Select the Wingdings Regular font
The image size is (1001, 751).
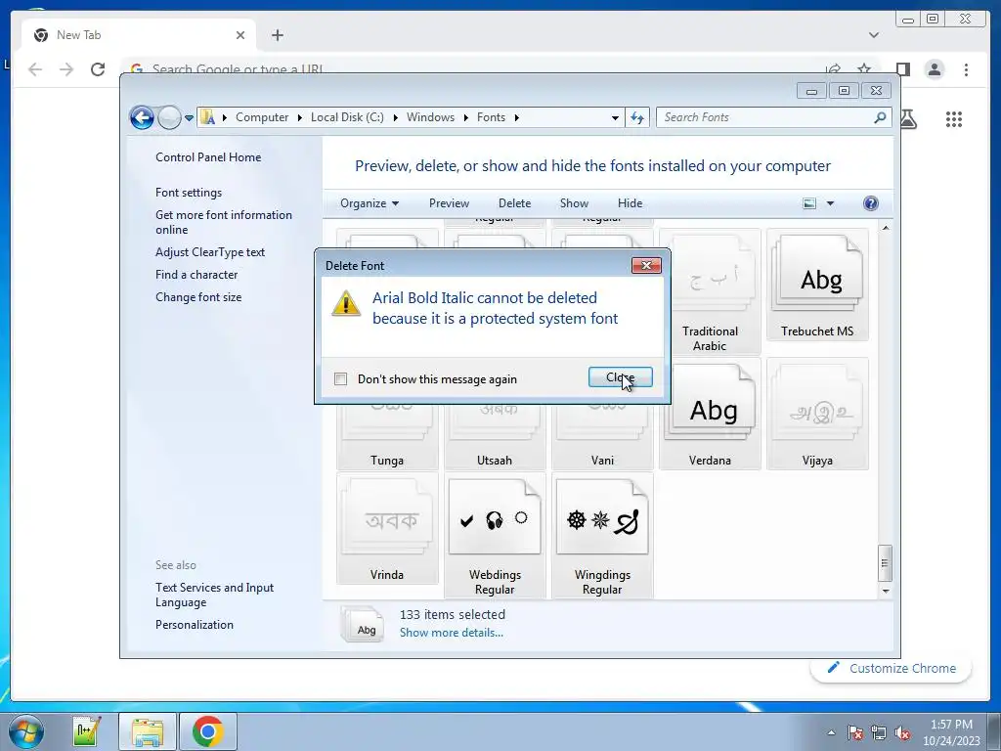tap(602, 535)
